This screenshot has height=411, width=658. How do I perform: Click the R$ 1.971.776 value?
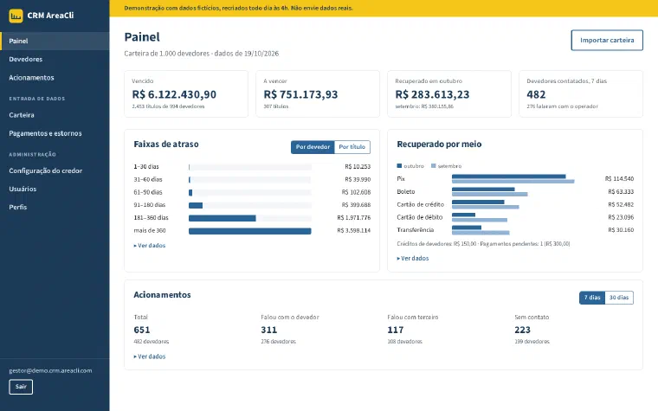click(x=354, y=218)
